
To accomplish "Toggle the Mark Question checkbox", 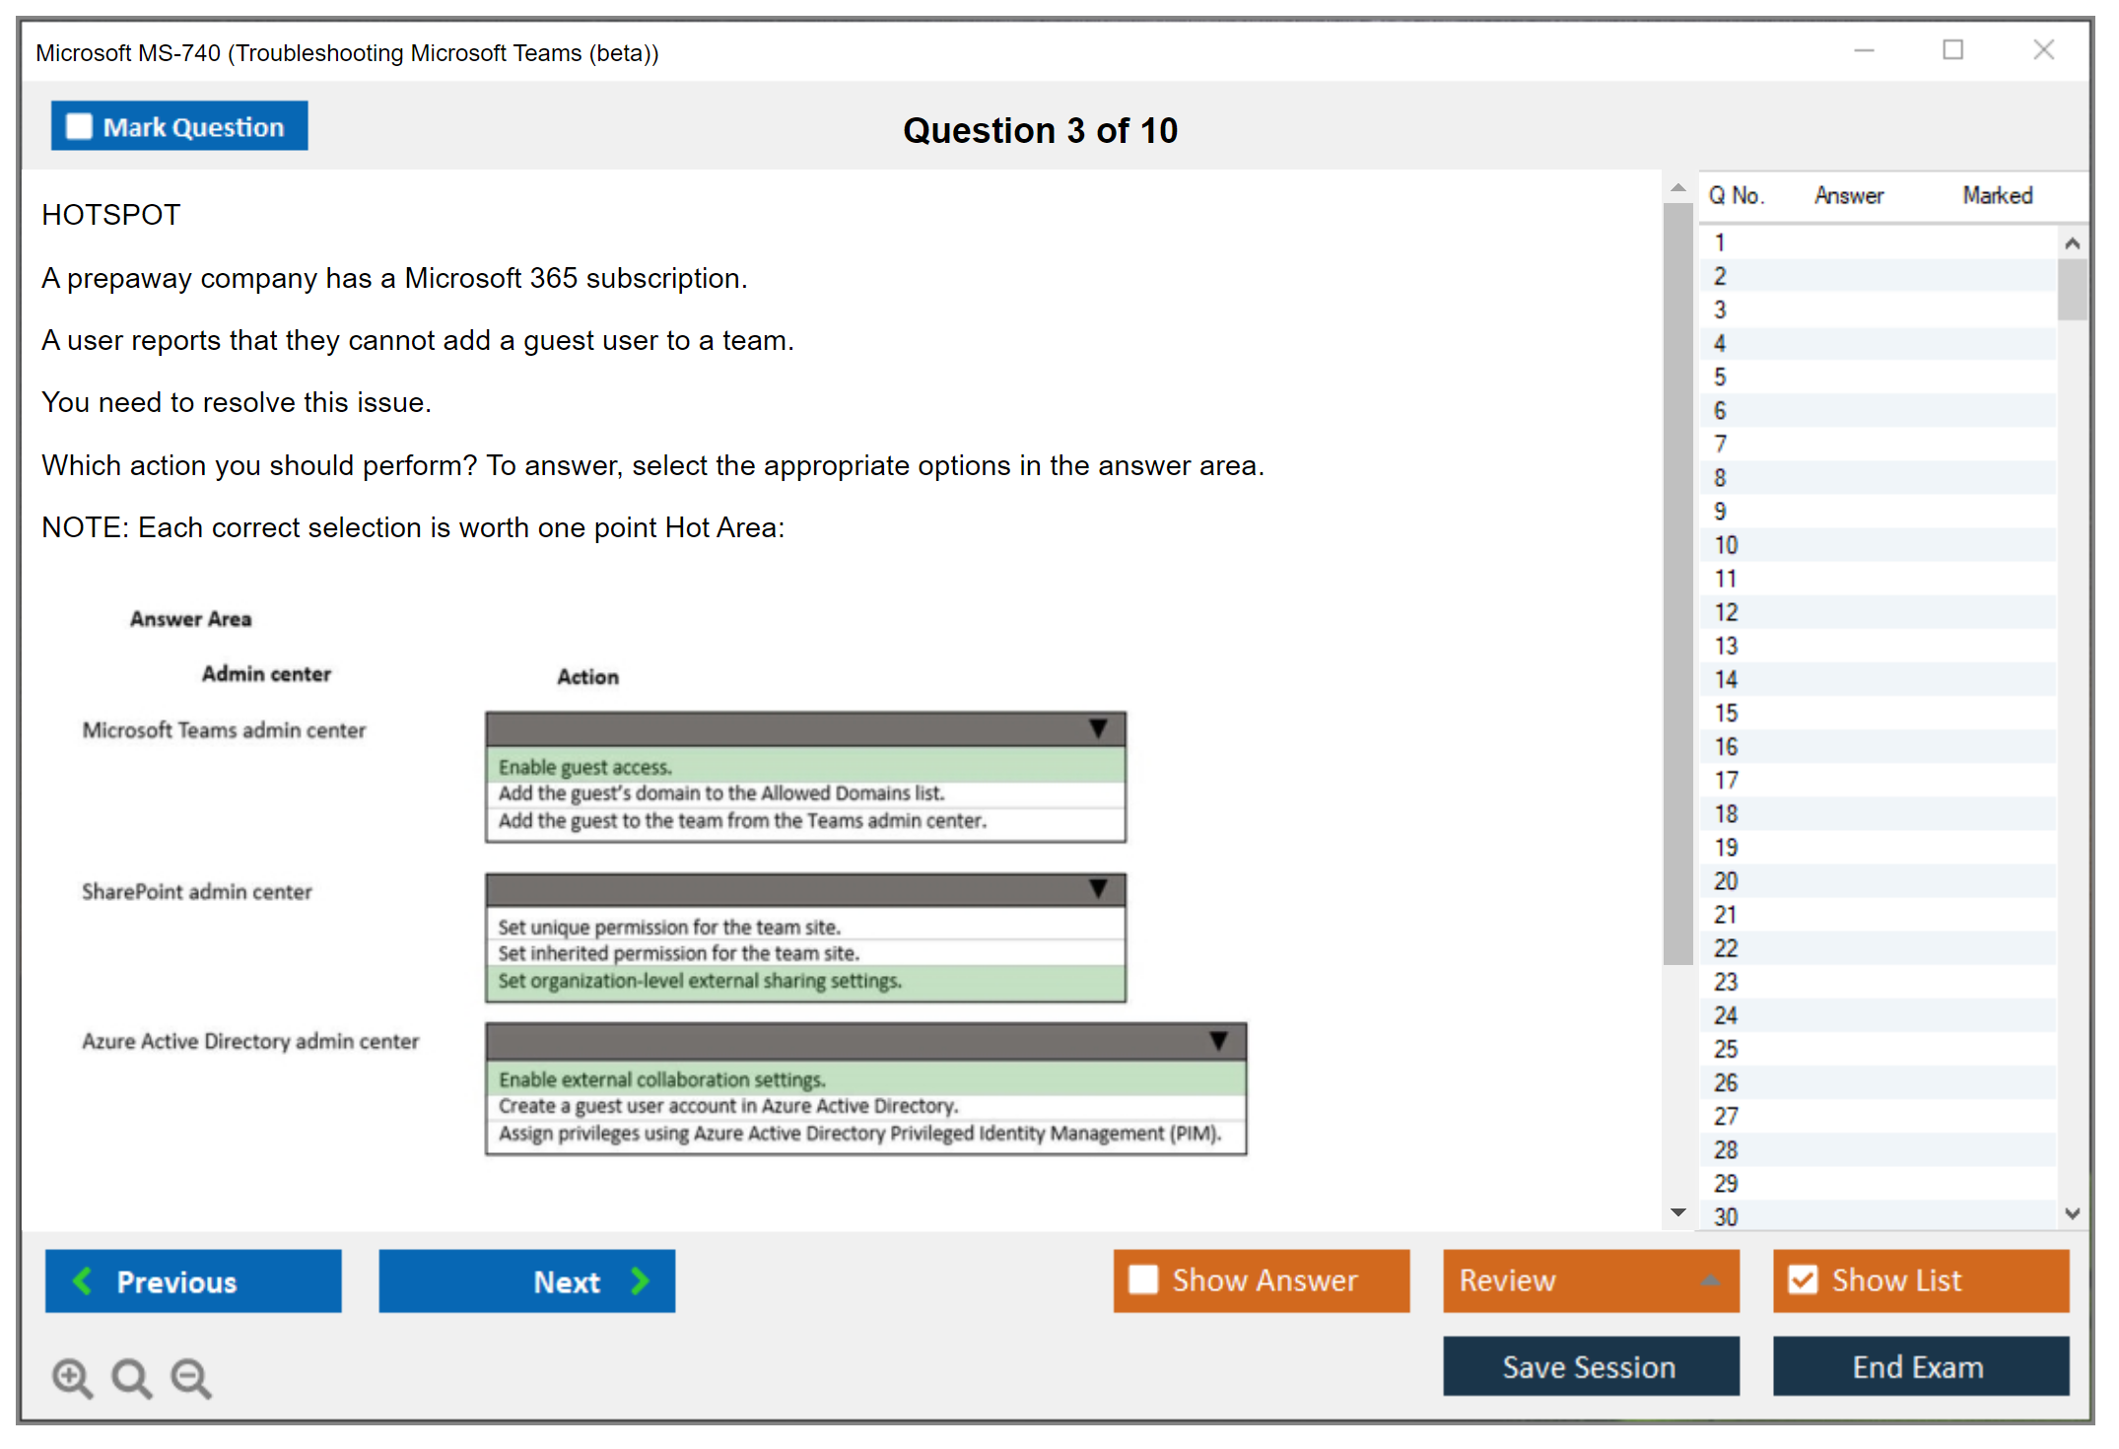I will [79, 126].
